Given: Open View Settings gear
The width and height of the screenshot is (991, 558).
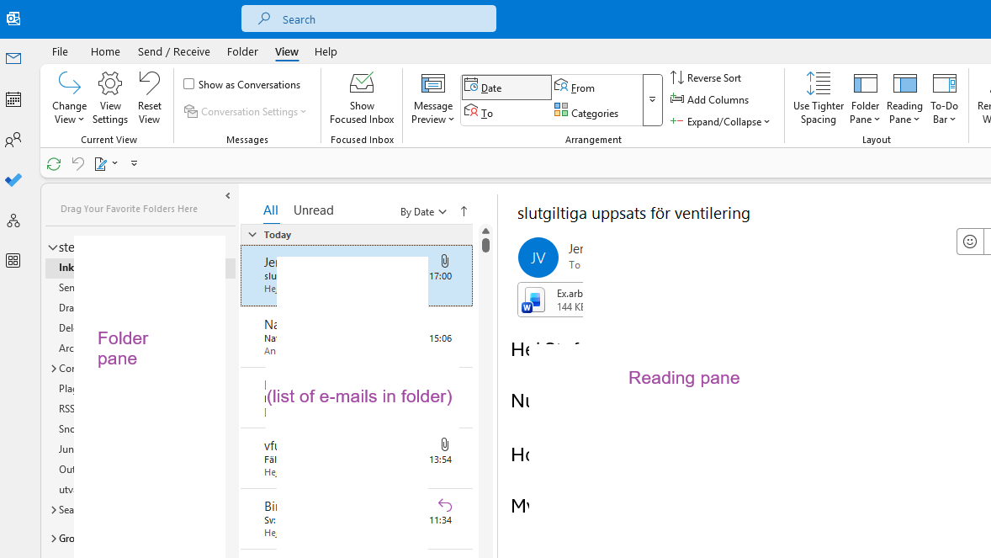Looking at the screenshot, I should (x=110, y=98).
